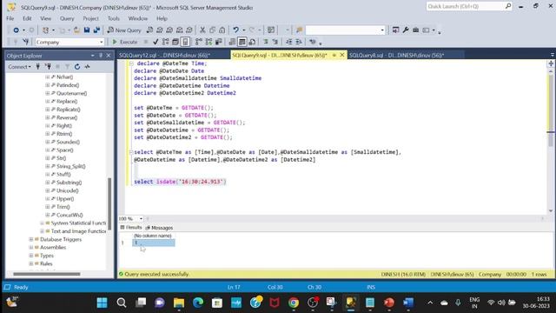The width and height of the screenshot is (556, 313).
Task: Close the Object Explorer panel
Action: click(109, 56)
